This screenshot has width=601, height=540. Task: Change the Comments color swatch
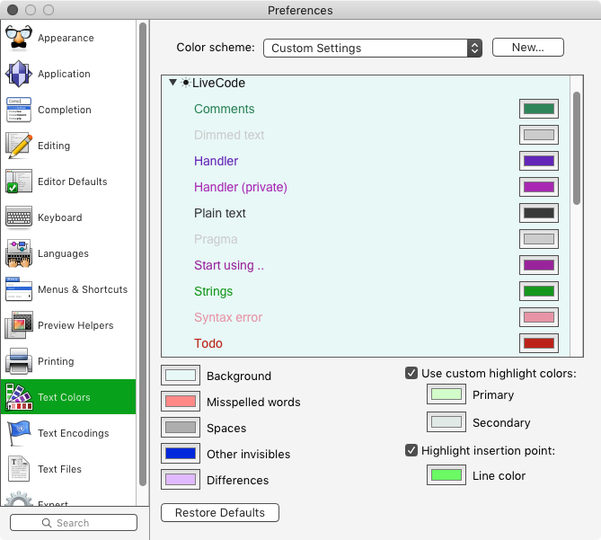coord(538,109)
